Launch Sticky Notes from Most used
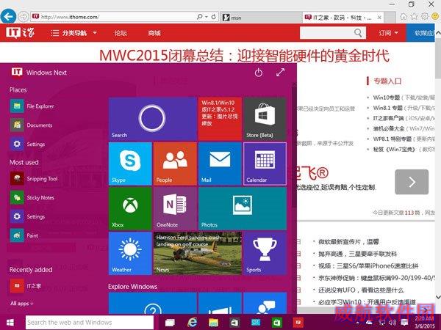Image resolution: width=441 pixels, height=330 pixels. [x=32, y=197]
